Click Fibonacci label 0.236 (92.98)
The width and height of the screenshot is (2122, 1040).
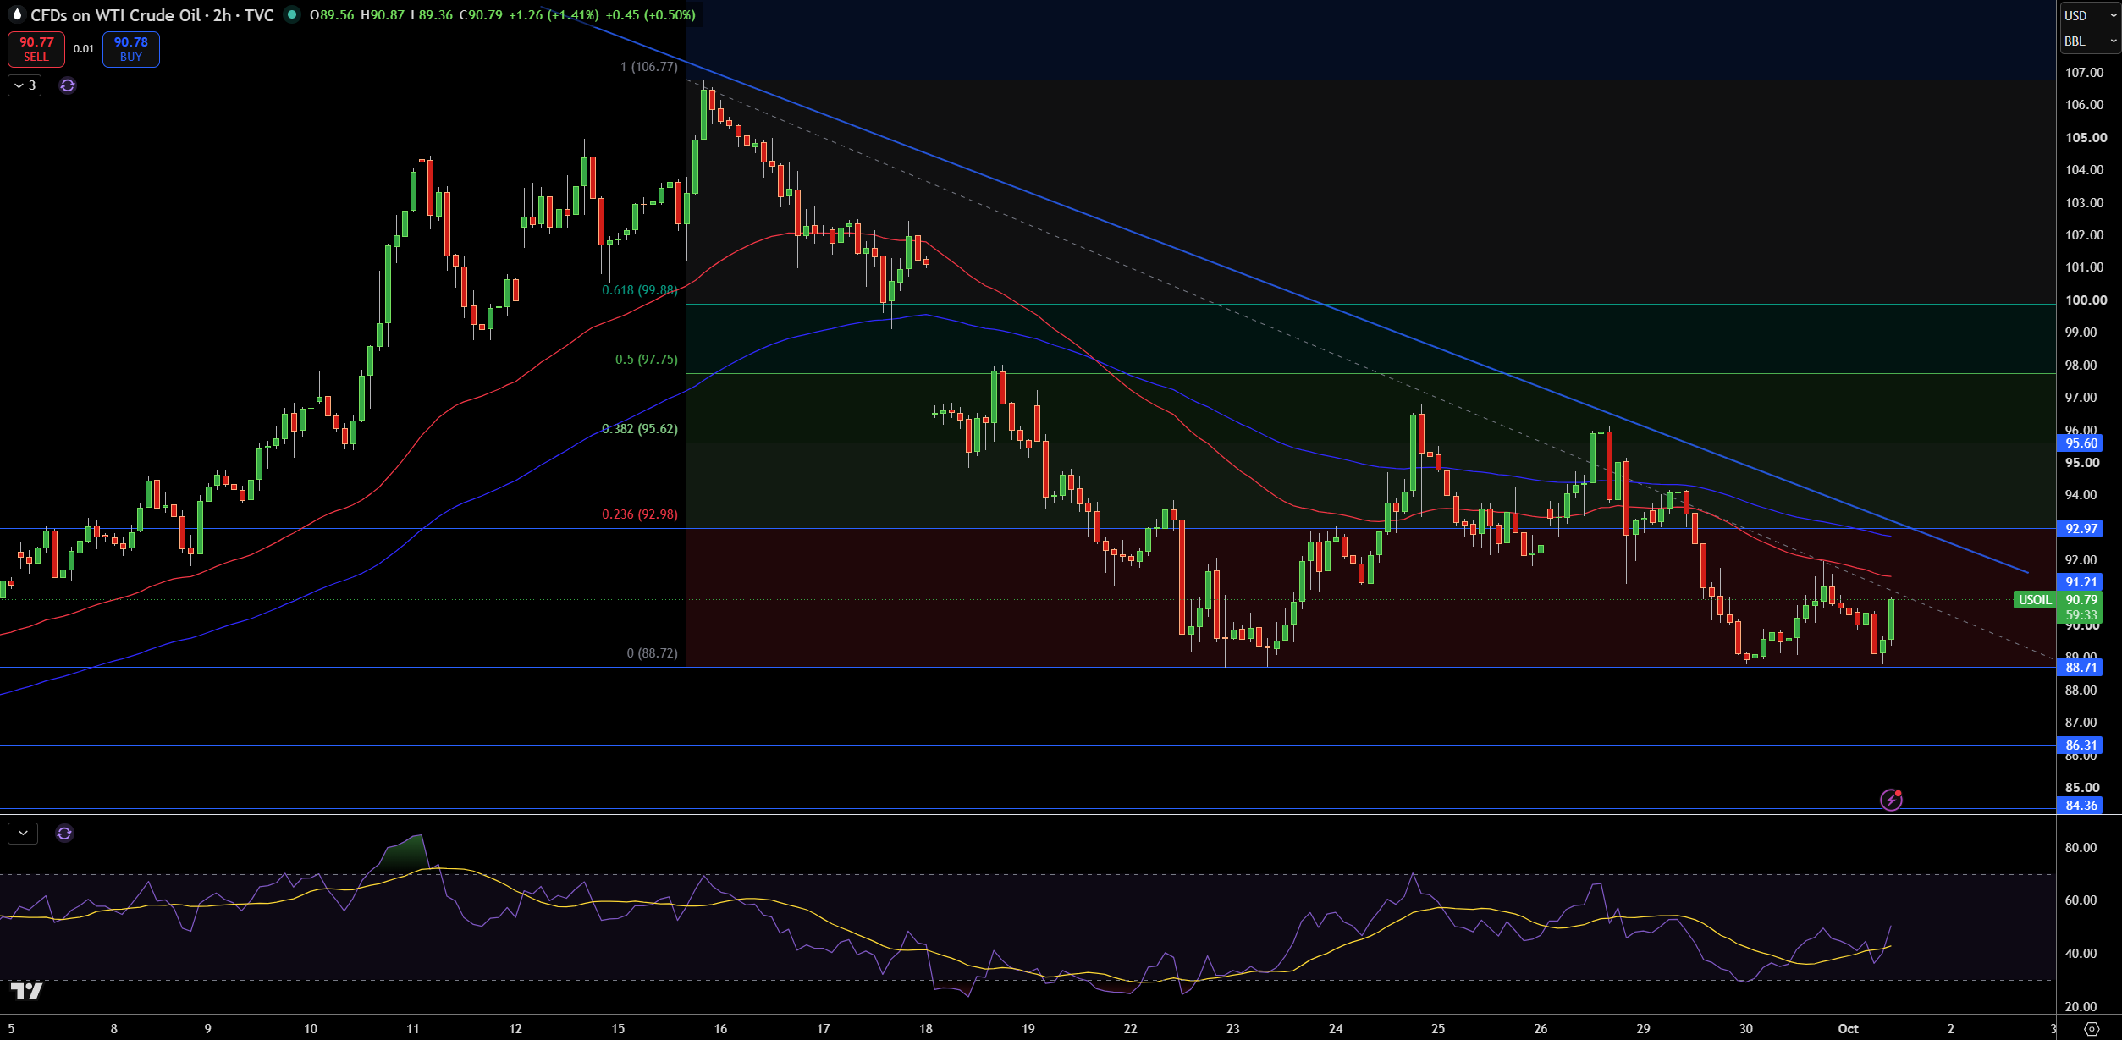[640, 514]
